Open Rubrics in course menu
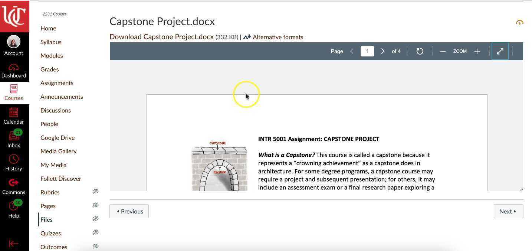Viewport: 532px width, 251px height. (50, 192)
